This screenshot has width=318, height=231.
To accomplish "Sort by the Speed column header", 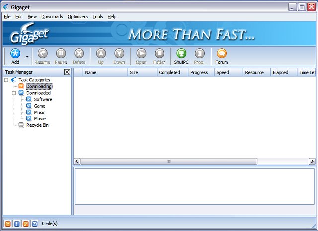I will coord(229,72).
